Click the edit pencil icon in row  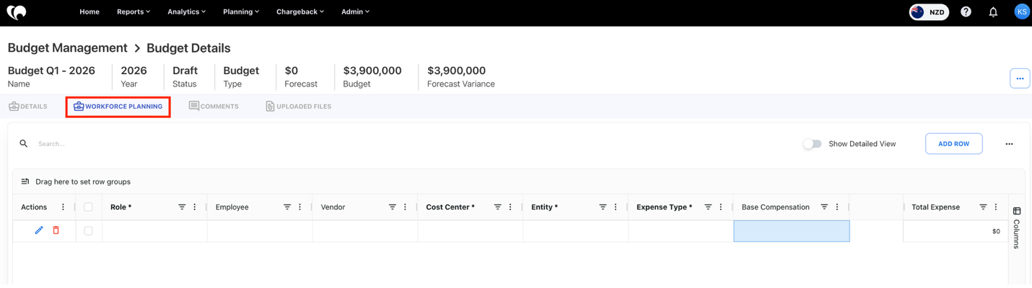[x=39, y=230]
